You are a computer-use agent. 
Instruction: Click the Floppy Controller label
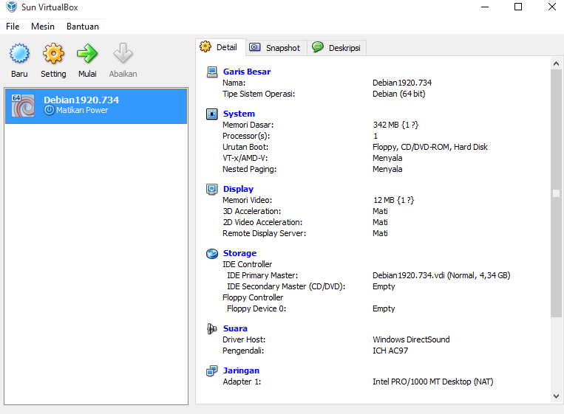coord(253,297)
